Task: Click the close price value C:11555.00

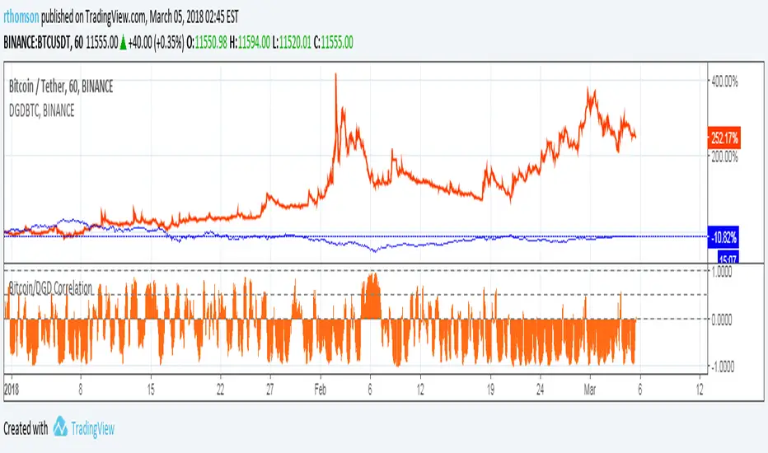Action: 334,43
